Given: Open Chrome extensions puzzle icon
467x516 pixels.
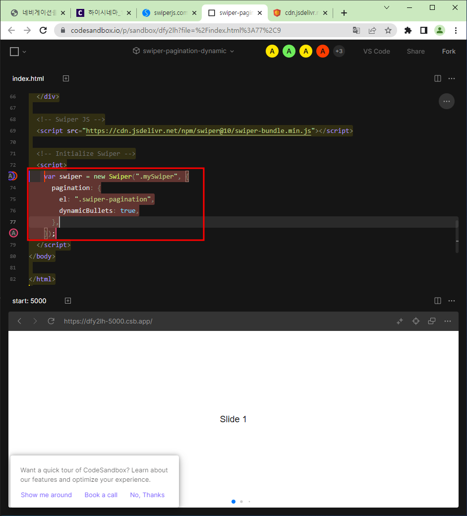Looking at the screenshot, I should pyautogui.click(x=408, y=31).
